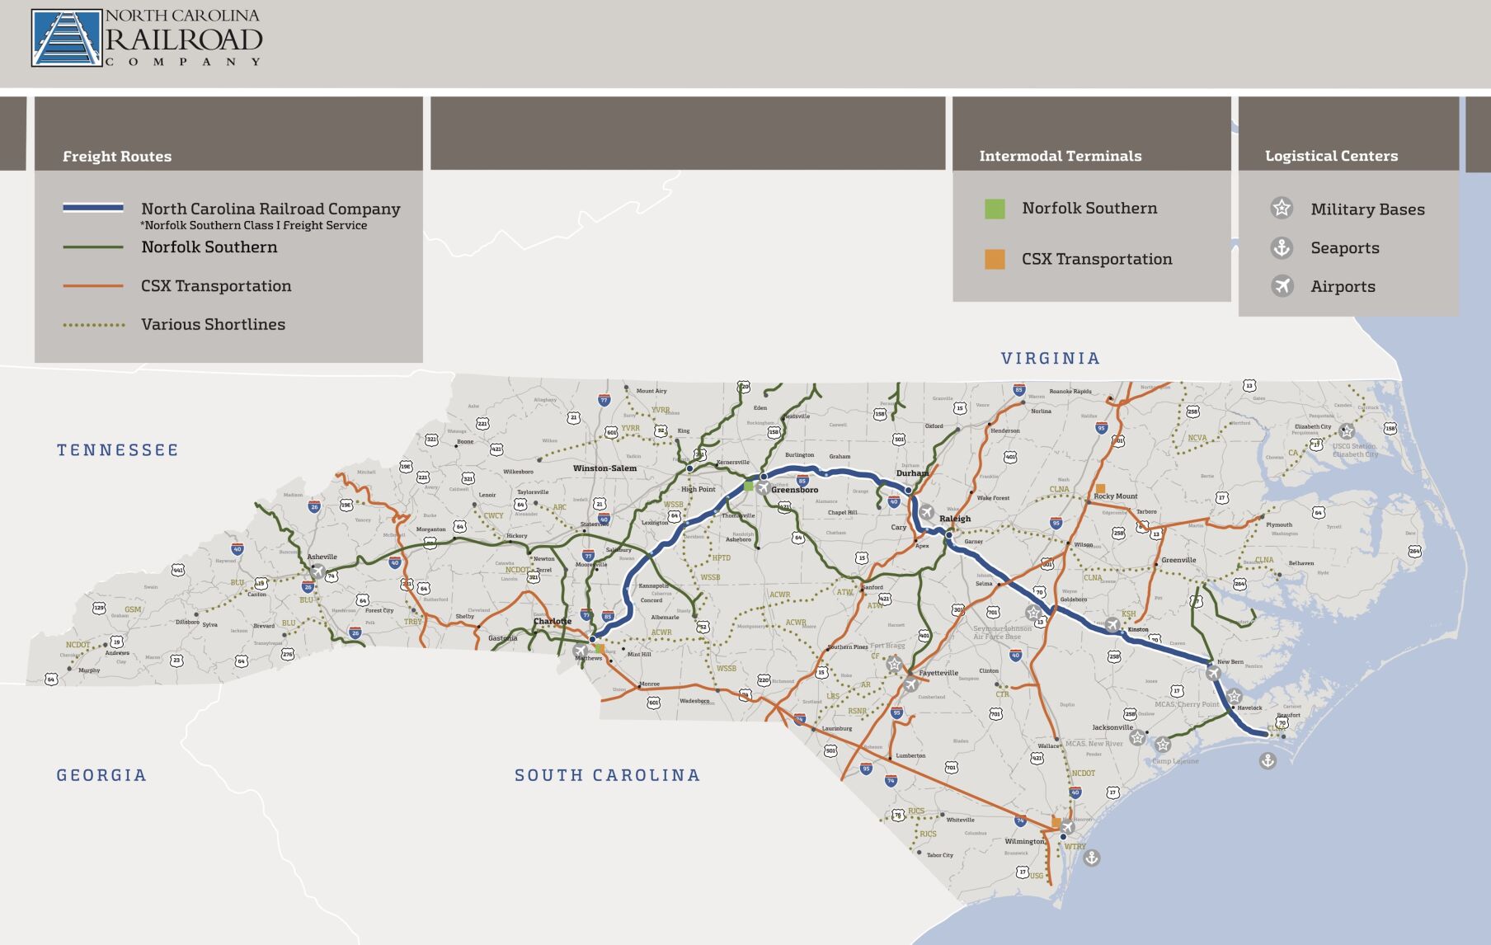Click the green Norfolk Southern line sample
The image size is (1491, 945).
93,247
